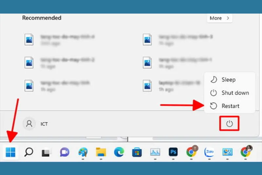Open taskbar Search magnifier
Screen dimensions: 262x175
pyautogui.click(x=29, y=152)
